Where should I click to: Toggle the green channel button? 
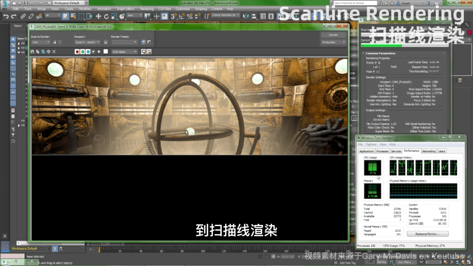tap(82, 52)
